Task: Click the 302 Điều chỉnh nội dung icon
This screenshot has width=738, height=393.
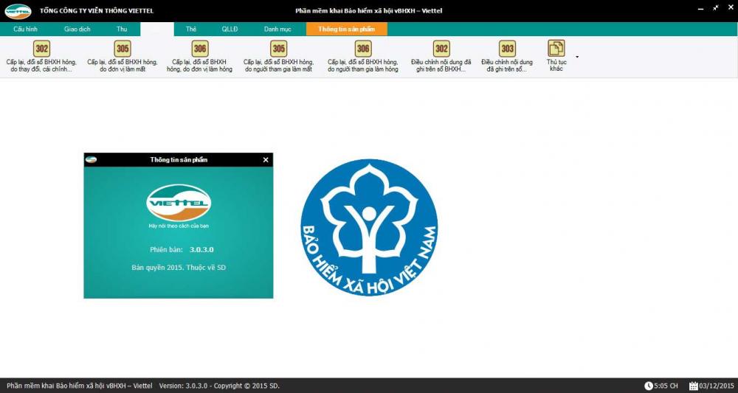Action: coord(441,49)
